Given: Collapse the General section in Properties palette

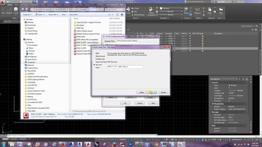Looking at the screenshot, I should click(x=245, y=82).
